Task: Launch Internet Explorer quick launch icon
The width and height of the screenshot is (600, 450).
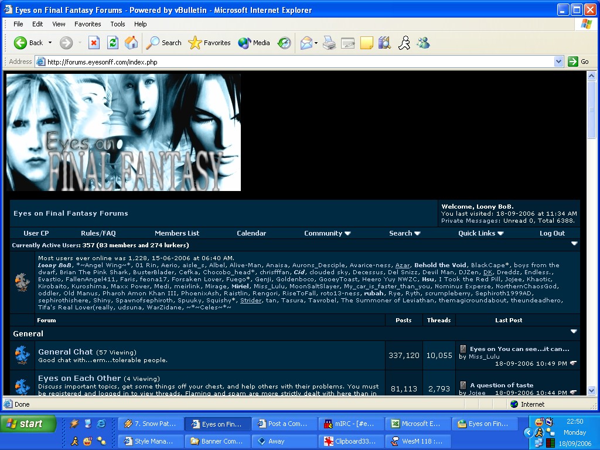Action: (101, 424)
